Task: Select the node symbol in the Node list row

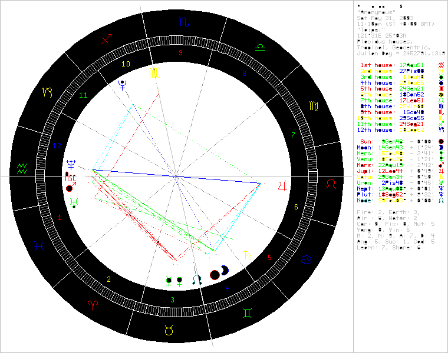Action: (442, 201)
